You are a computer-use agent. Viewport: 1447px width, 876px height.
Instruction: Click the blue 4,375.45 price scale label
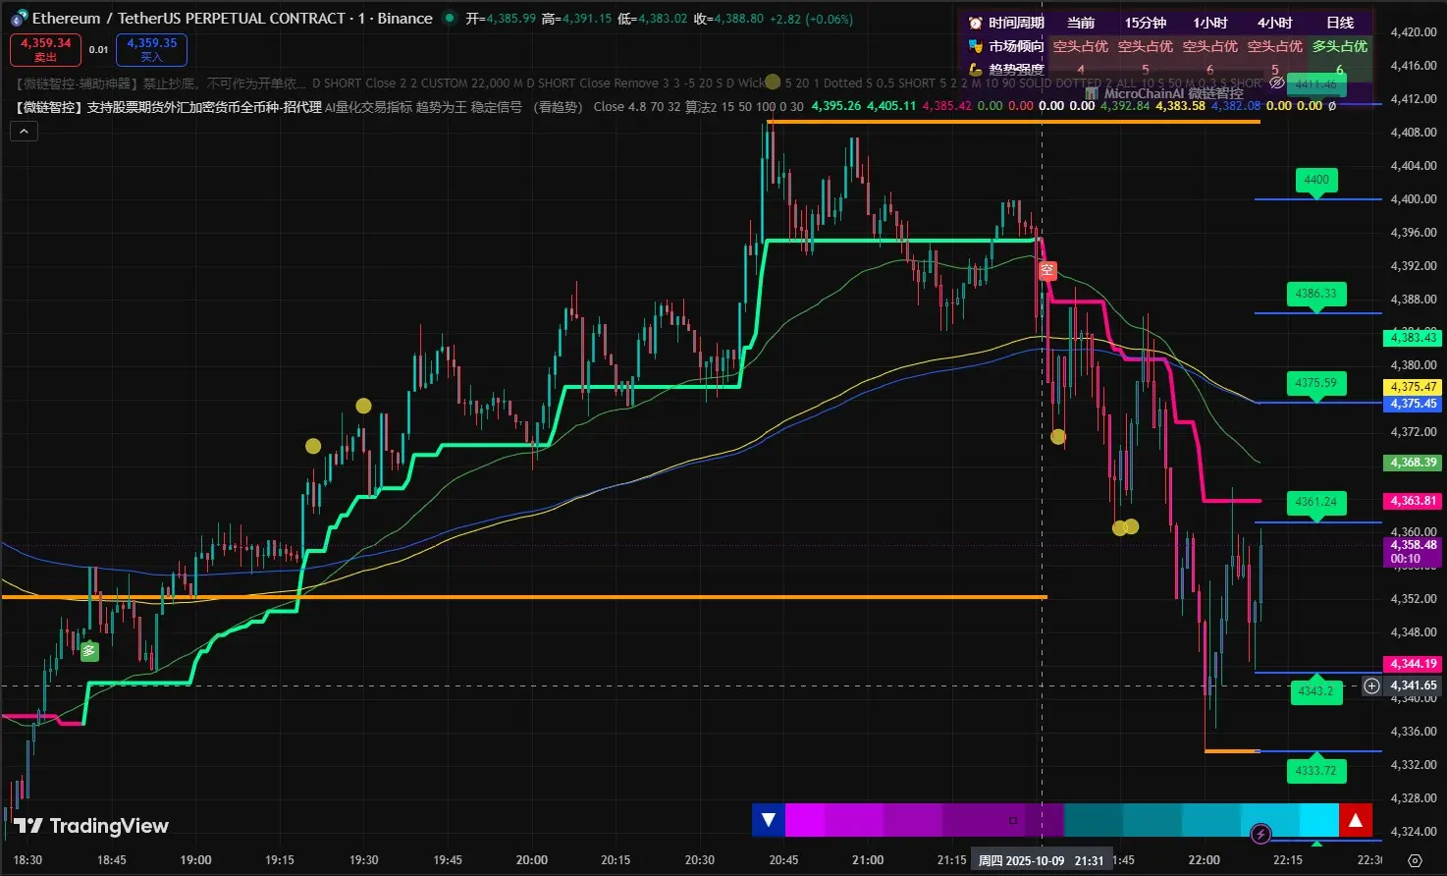1413,404
